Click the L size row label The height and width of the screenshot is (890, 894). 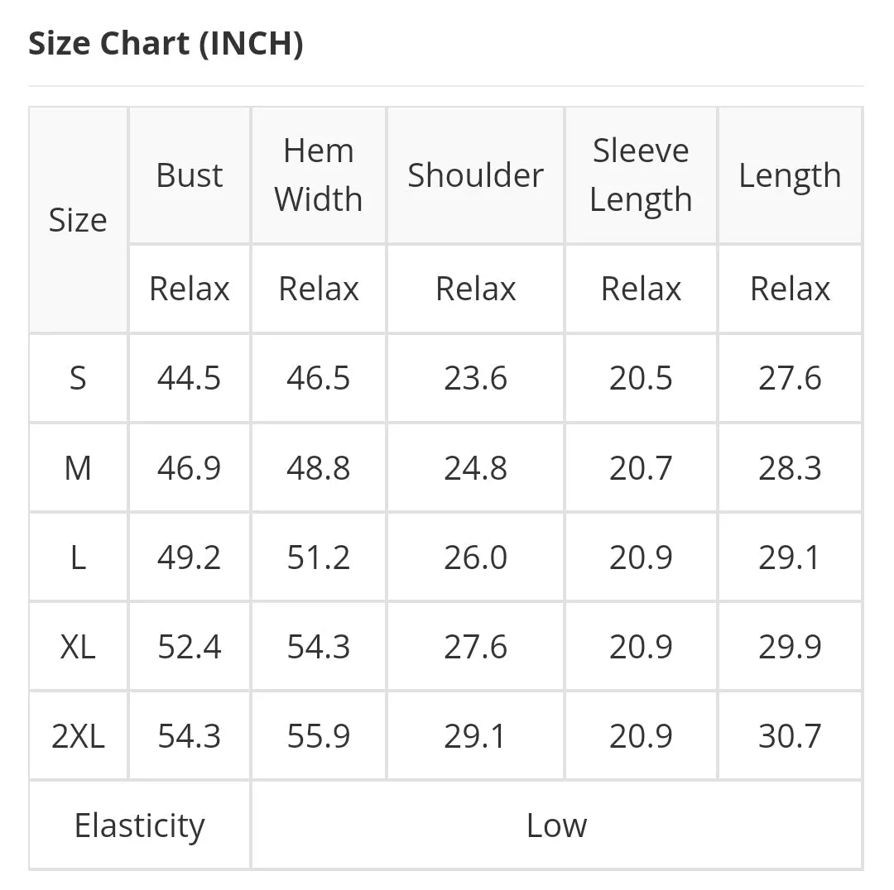point(78,557)
